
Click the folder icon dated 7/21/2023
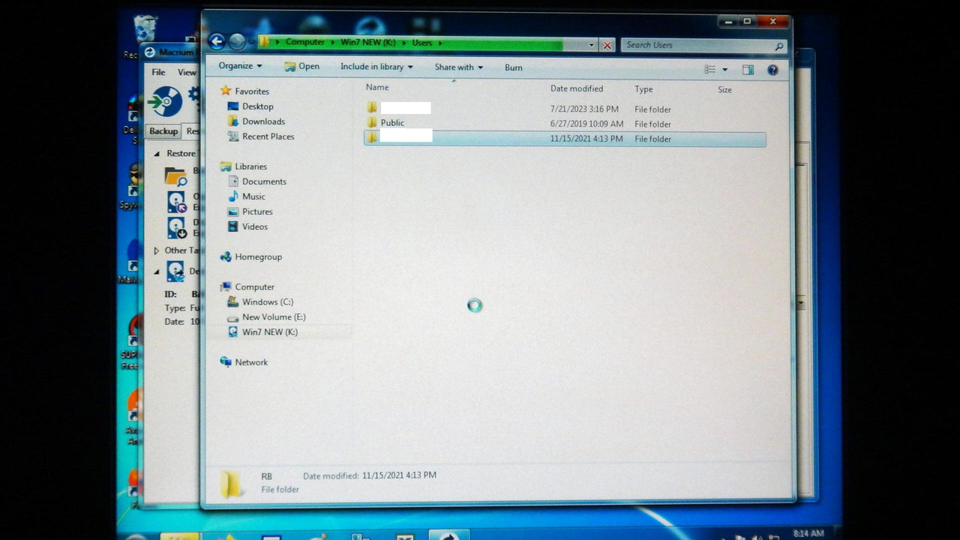tap(372, 107)
